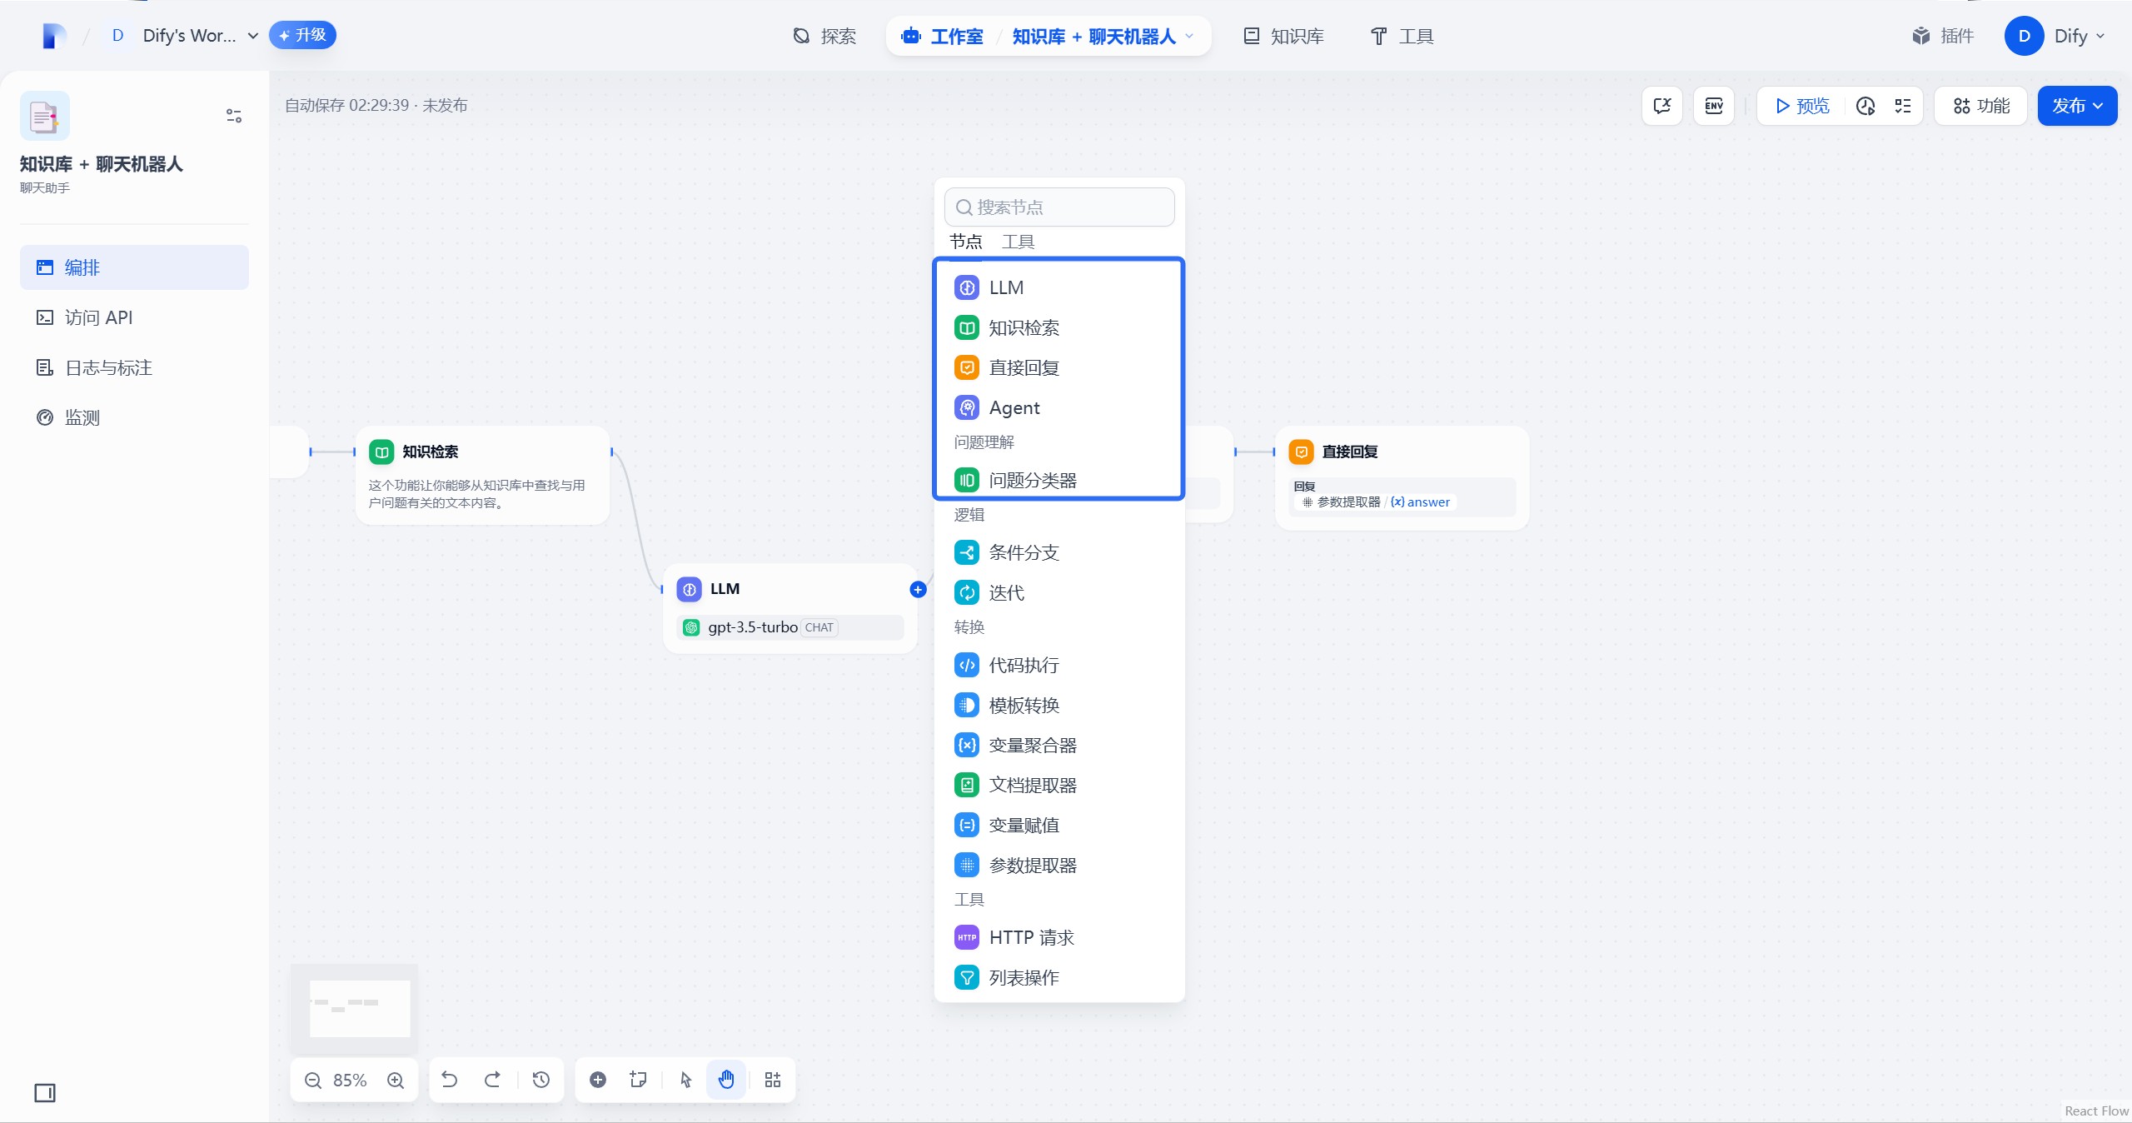Open the version history clock icon
This screenshot has height=1123, width=2132.
click(x=541, y=1080)
